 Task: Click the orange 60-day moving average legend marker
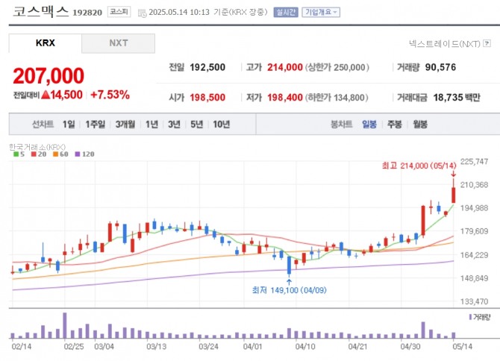[x=54, y=154]
